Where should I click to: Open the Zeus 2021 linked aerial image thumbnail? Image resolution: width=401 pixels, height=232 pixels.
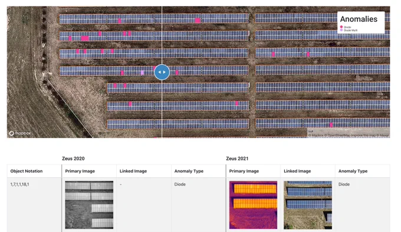pos(308,205)
